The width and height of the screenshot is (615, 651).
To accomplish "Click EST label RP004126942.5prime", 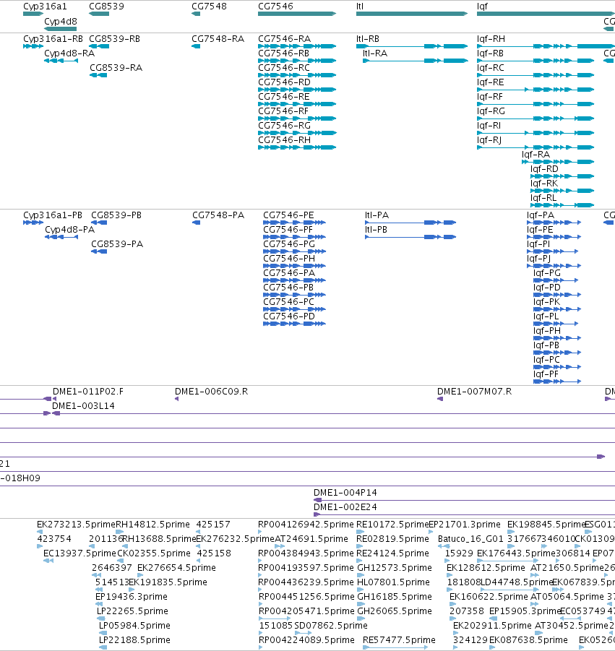I will click(x=306, y=525).
